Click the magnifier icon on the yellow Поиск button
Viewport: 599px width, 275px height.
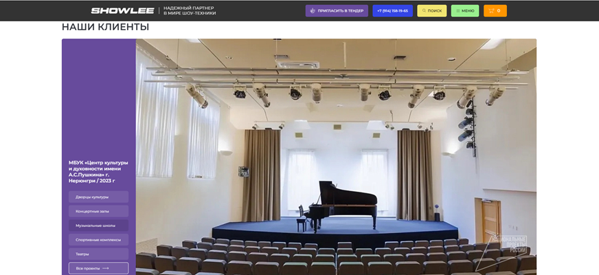(x=424, y=11)
